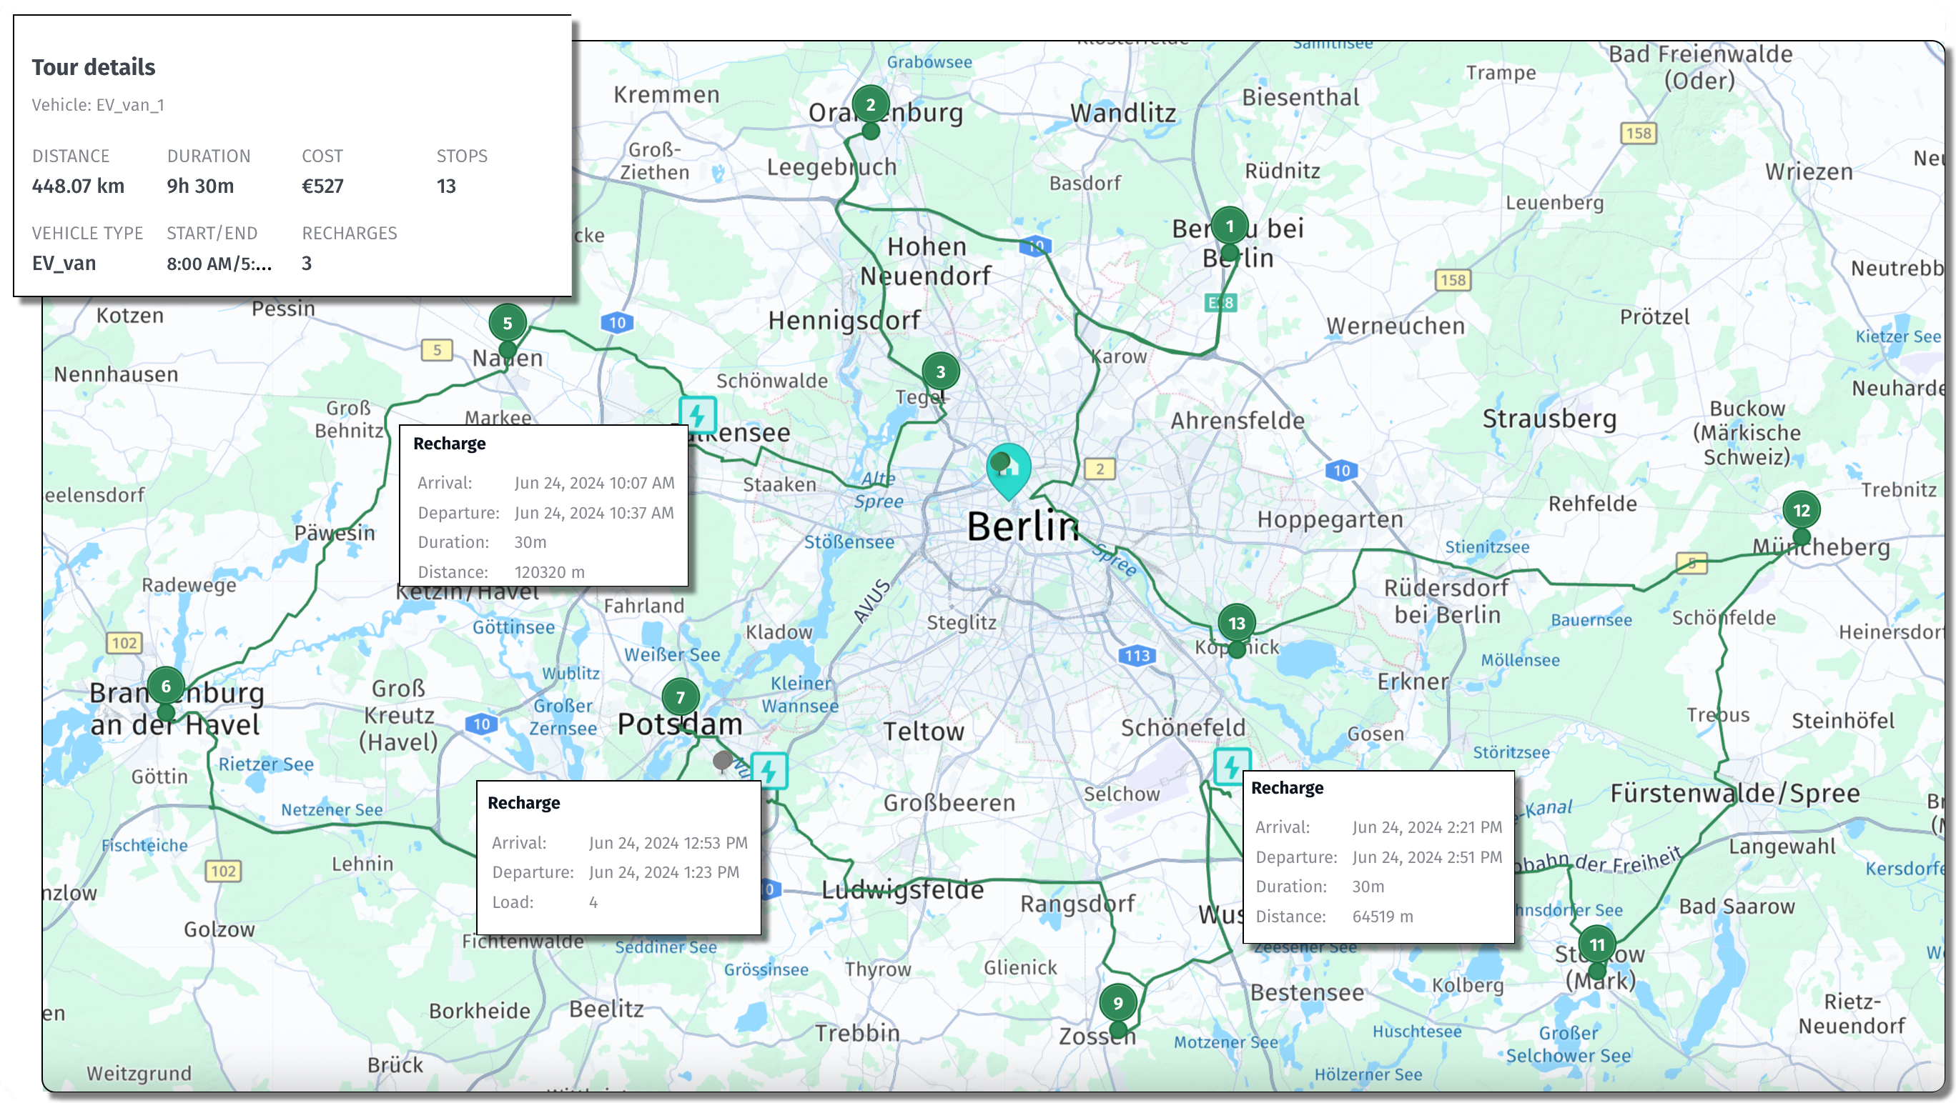This screenshot has height=1103, width=1956.
Task: Click the Wandlitz label on the map
Action: (1123, 113)
